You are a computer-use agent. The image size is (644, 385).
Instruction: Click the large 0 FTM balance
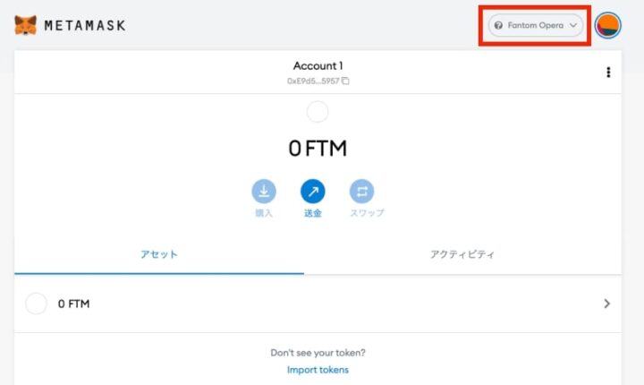[x=318, y=149]
